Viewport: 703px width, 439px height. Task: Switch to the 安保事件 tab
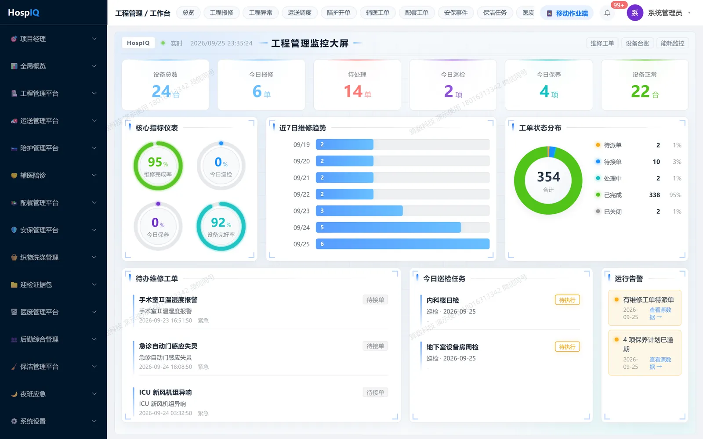456,13
